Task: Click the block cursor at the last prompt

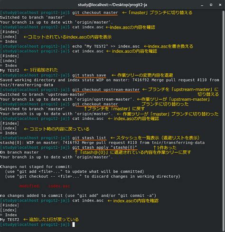Action: point(74,224)
